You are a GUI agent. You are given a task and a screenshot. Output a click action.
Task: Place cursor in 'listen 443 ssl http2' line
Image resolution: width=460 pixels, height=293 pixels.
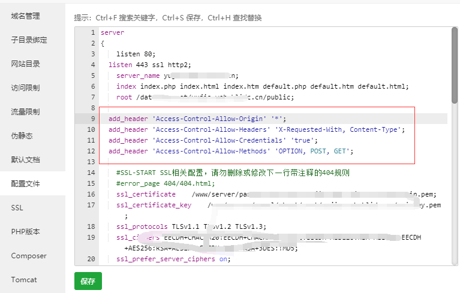pyautogui.click(x=149, y=65)
